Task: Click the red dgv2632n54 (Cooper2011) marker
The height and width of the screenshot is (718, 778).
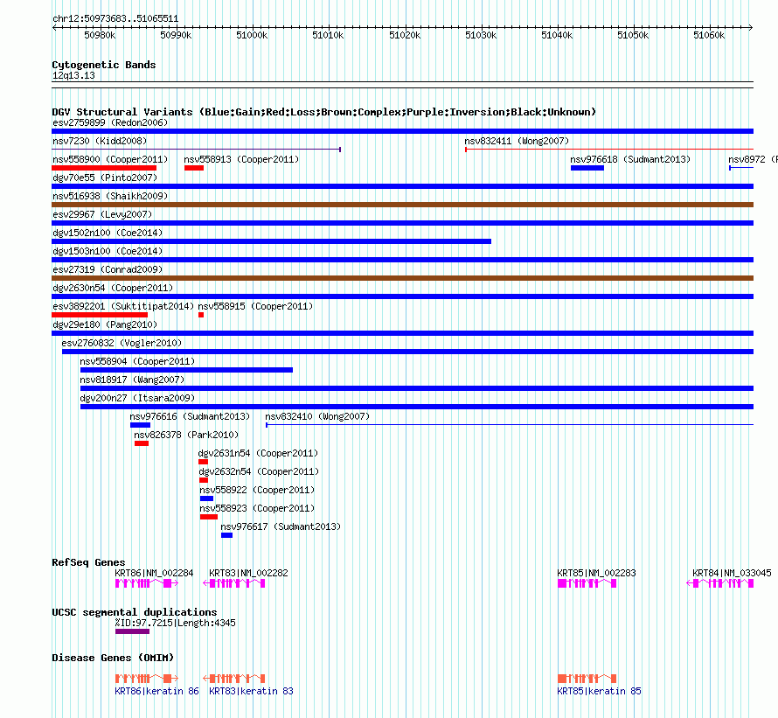Action: (204, 480)
